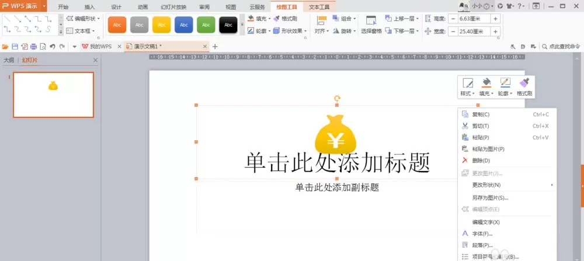Open 更改形状(N) submenu
The width and height of the screenshot is (584, 261).
point(506,185)
